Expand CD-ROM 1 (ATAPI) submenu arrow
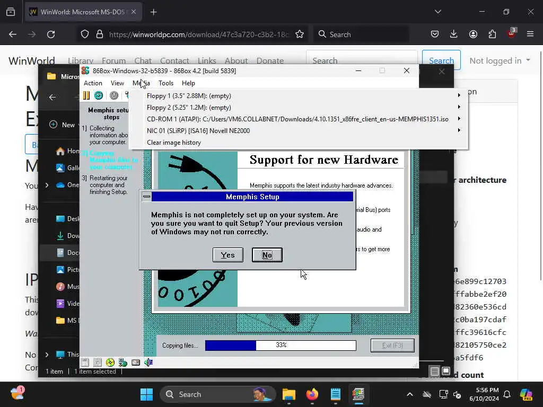 459,119
